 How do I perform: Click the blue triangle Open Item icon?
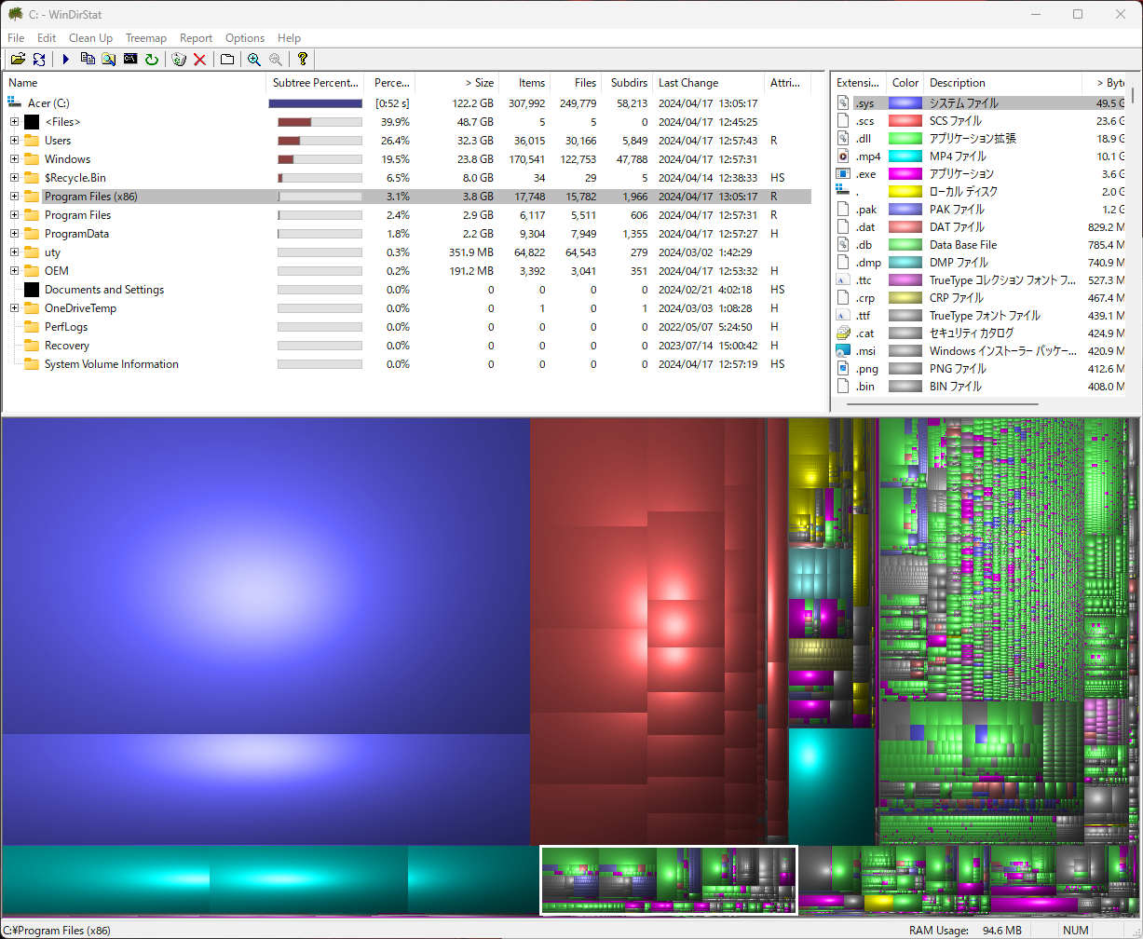(66, 60)
